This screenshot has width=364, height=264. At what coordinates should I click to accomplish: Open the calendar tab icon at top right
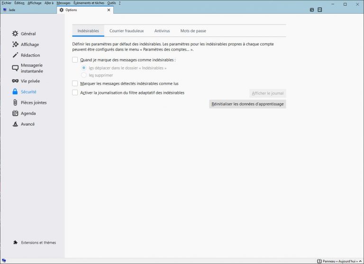pyautogui.click(x=312, y=10)
